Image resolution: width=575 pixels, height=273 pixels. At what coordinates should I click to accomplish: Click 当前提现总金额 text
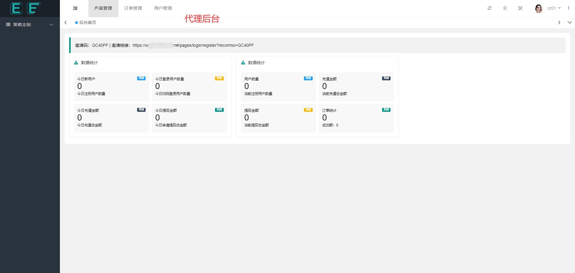click(x=257, y=125)
